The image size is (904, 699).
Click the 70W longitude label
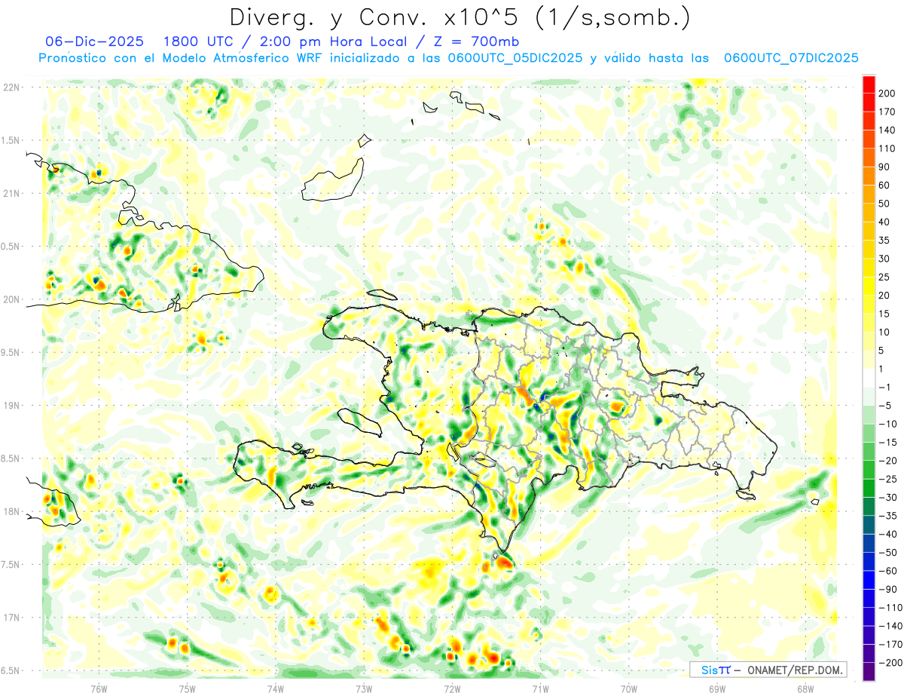click(x=628, y=688)
